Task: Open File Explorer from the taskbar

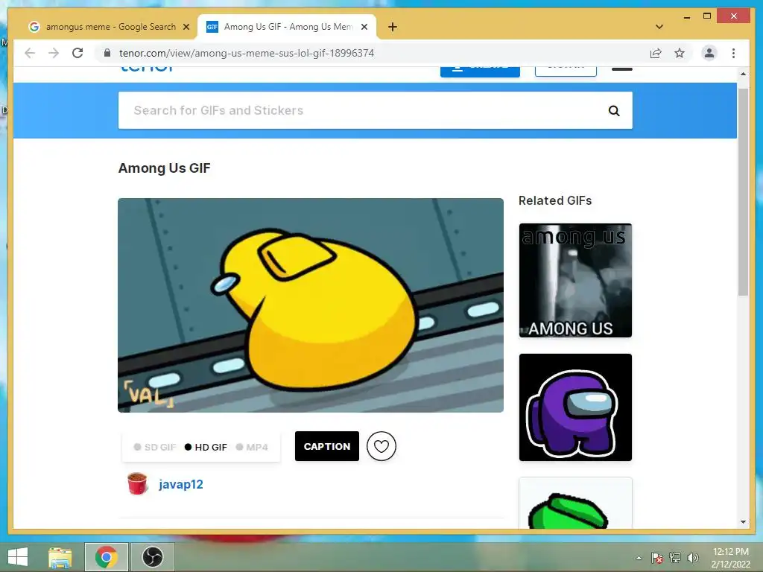Action: coord(60,557)
